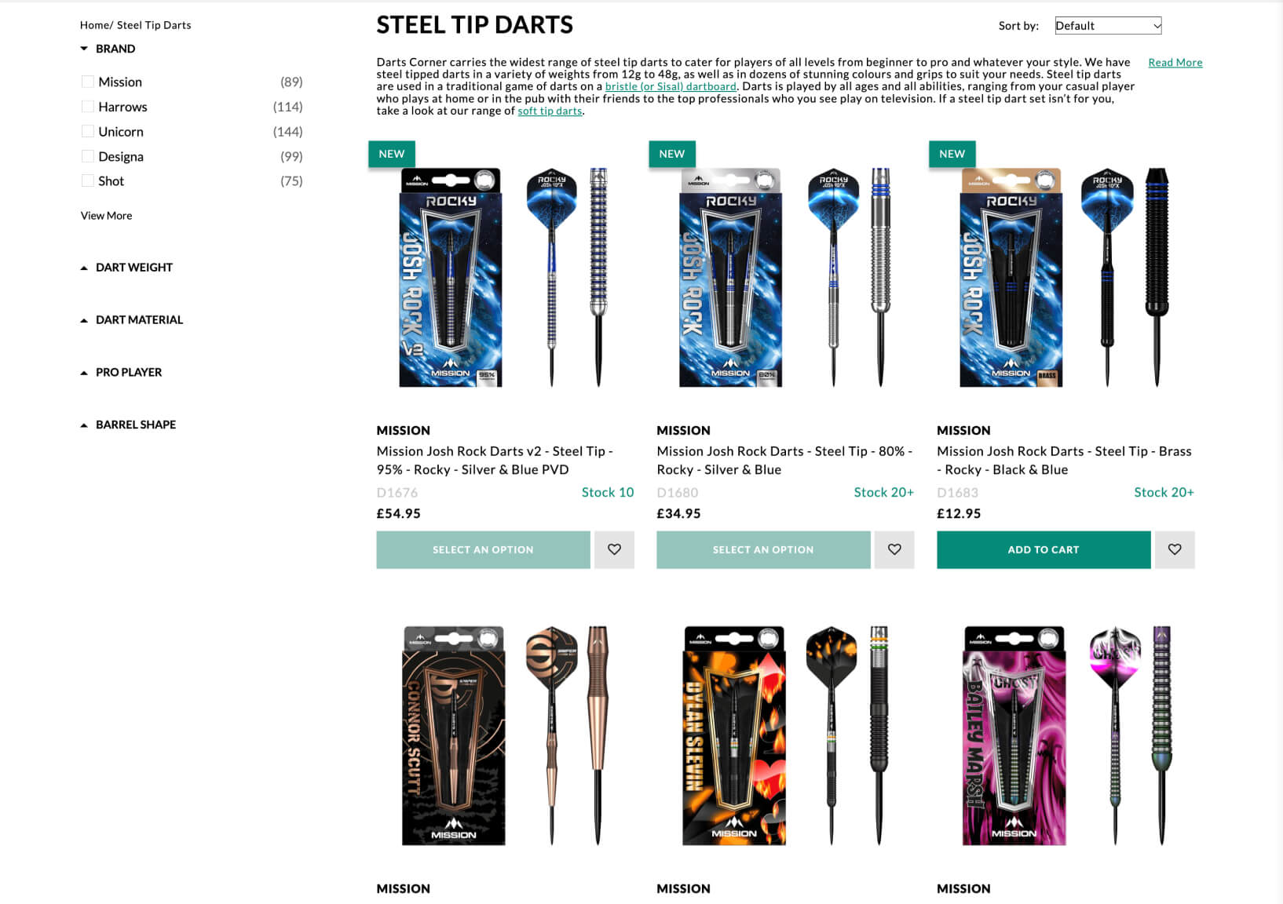This screenshot has height=904, width=1283.
Task: Check the Mission brand filter
Action: tap(88, 82)
